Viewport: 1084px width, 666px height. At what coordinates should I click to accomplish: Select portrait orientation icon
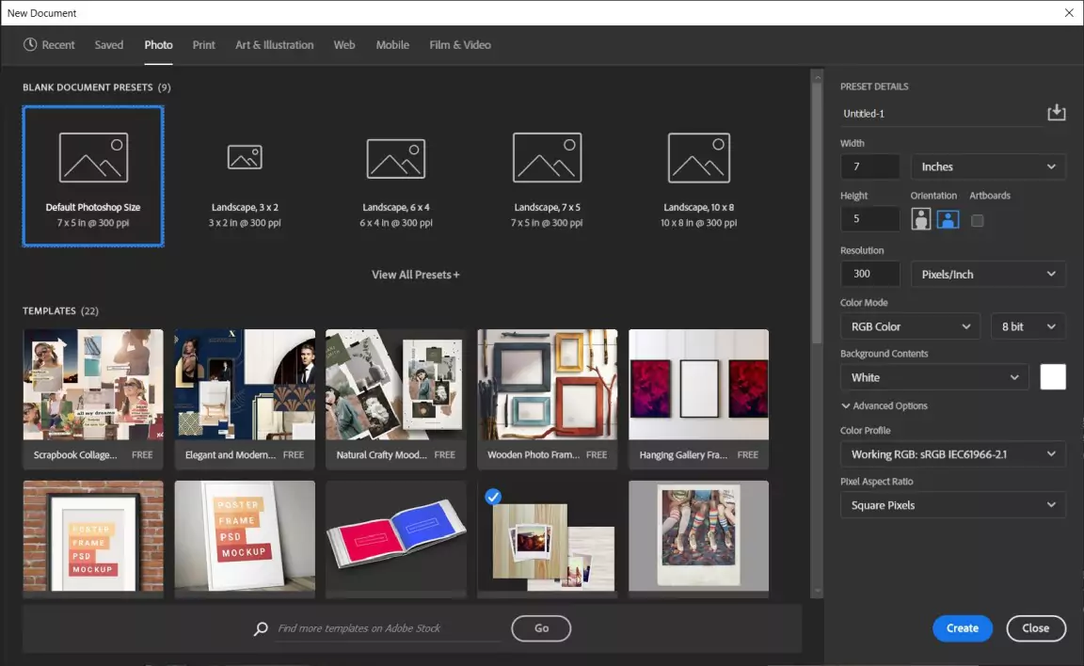tap(920, 219)
